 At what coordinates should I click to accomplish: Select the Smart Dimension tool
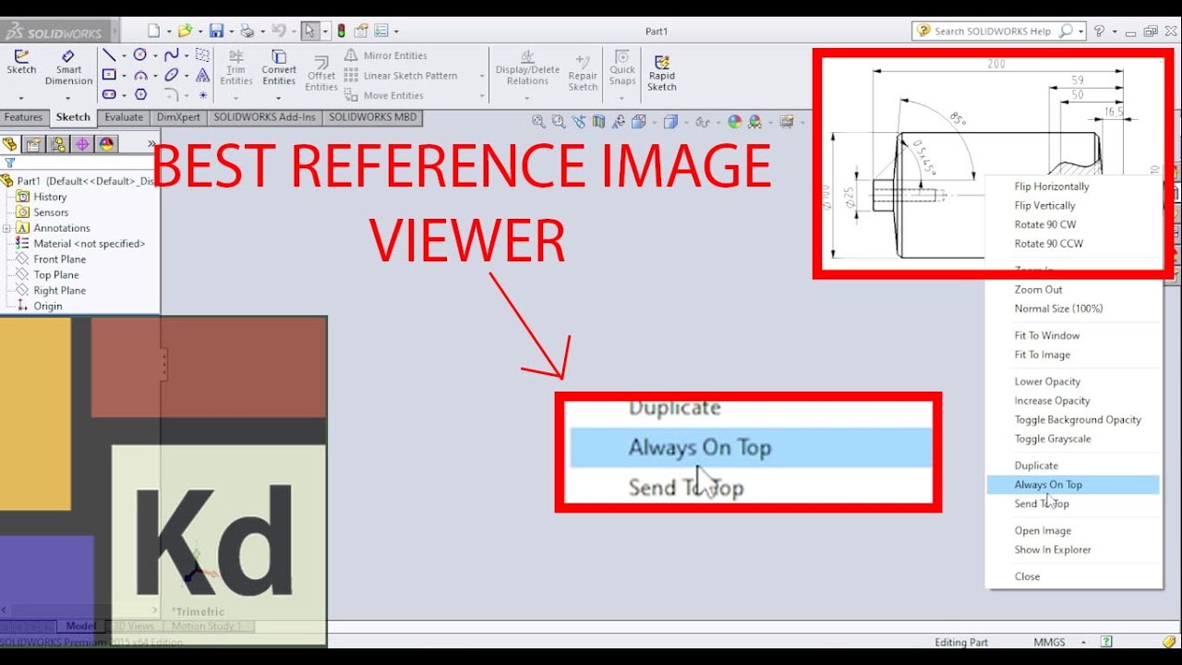coord(69,67)
